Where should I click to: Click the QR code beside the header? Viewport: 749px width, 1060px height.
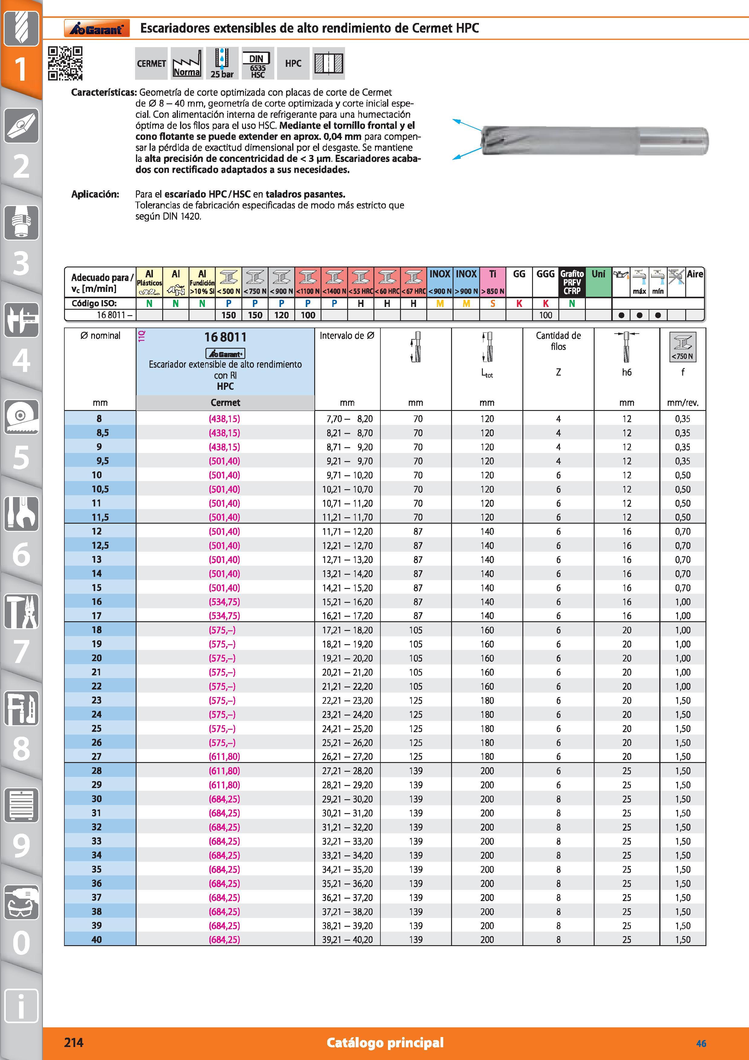tap(65, 63)
